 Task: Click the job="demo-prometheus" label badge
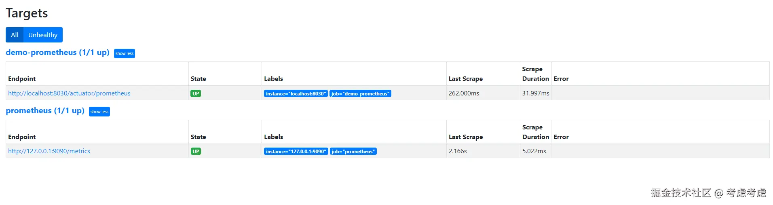(x=360, y=94)
